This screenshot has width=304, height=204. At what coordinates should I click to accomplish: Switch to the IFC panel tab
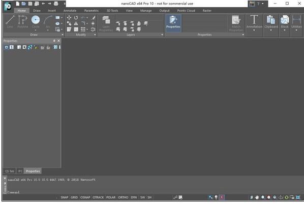point(20,171)
